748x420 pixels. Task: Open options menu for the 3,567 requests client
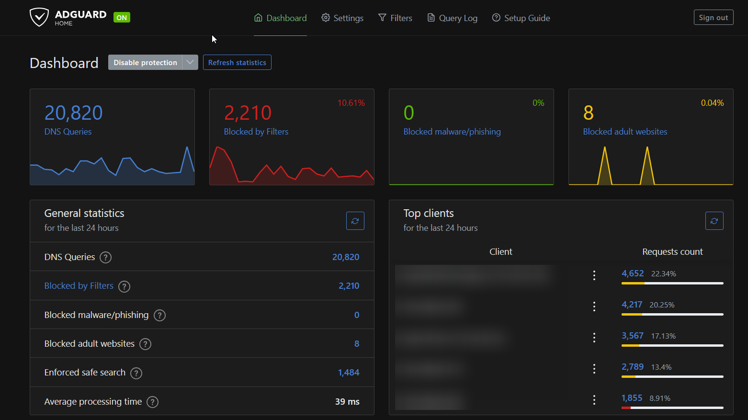[594, 337]
